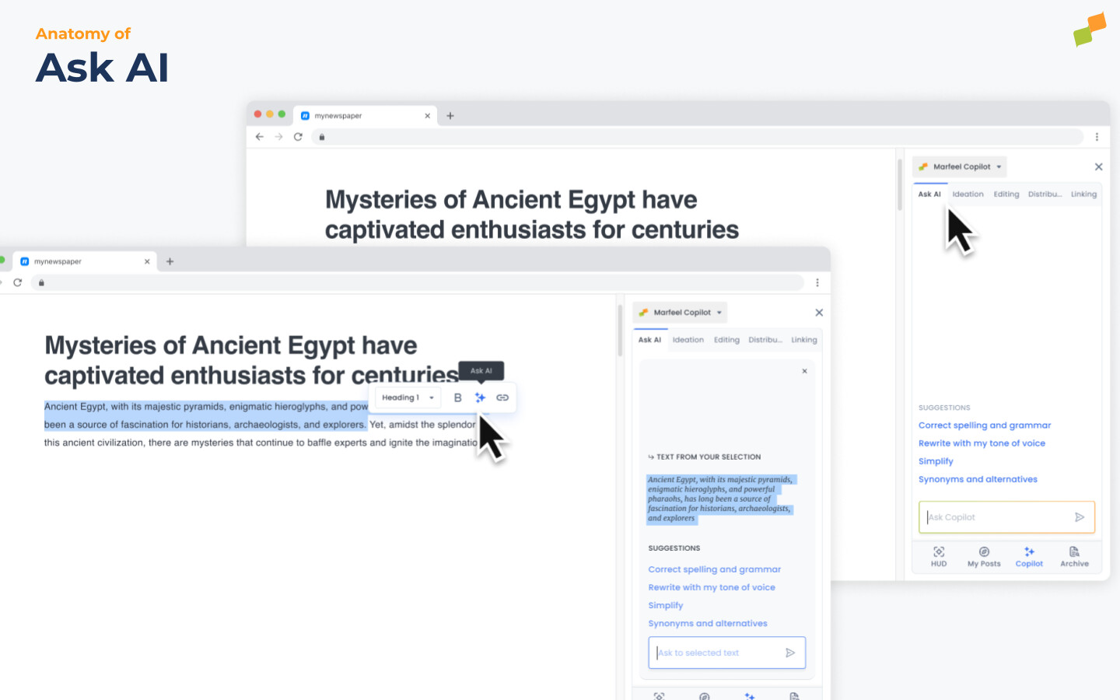Click the send arrow in Ask Copilot field
The image size is (1120, 700).
(x=1080, y=516)
